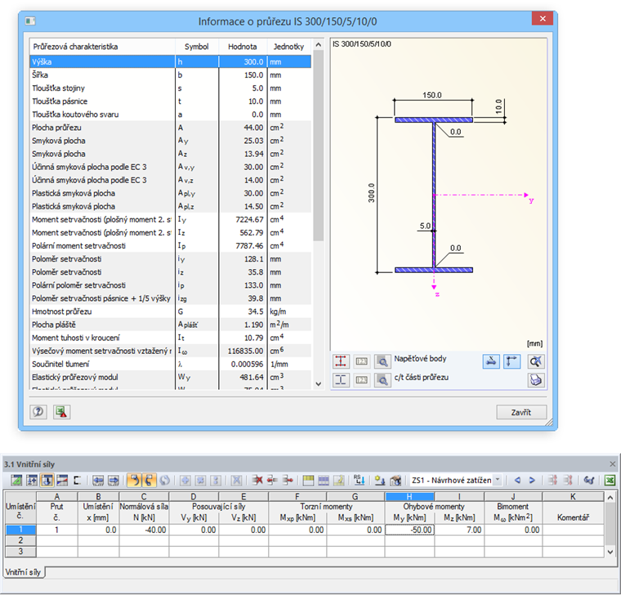Reset the cross-section view zoom
This screenshot has height=596, width=621.
click(x=535, y=361)
